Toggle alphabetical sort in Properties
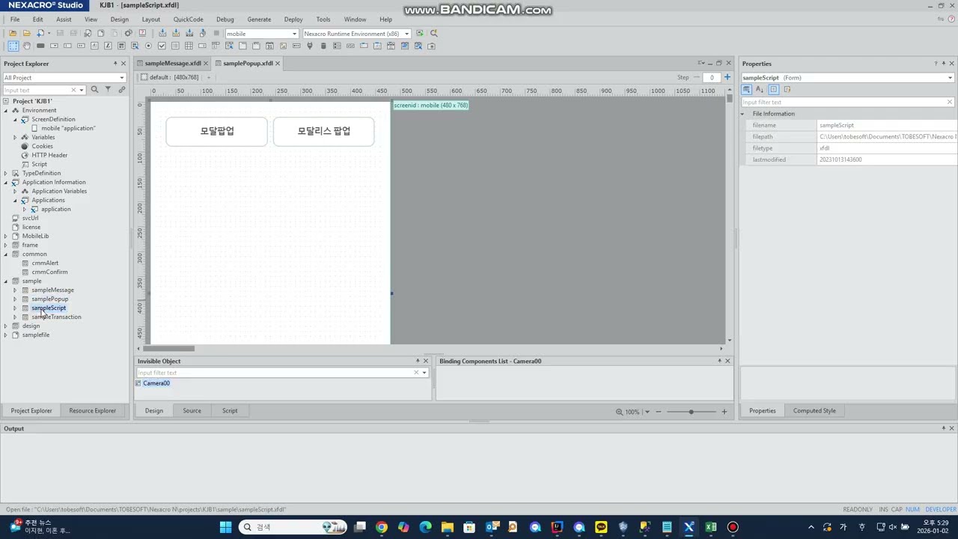Image resolution: width=958 pixels, height=539 pixels. [760, 90]
